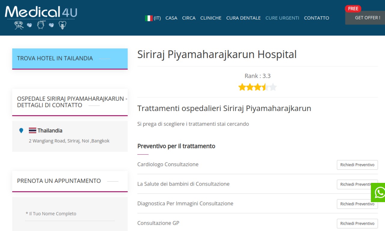Select CURE URGENTI in the navigation

pos(282,18)
